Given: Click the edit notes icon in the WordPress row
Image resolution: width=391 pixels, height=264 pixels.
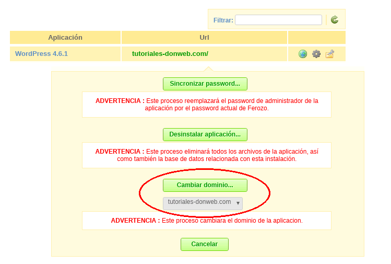Looking at the screenshot, I should [x=329, y=54].
